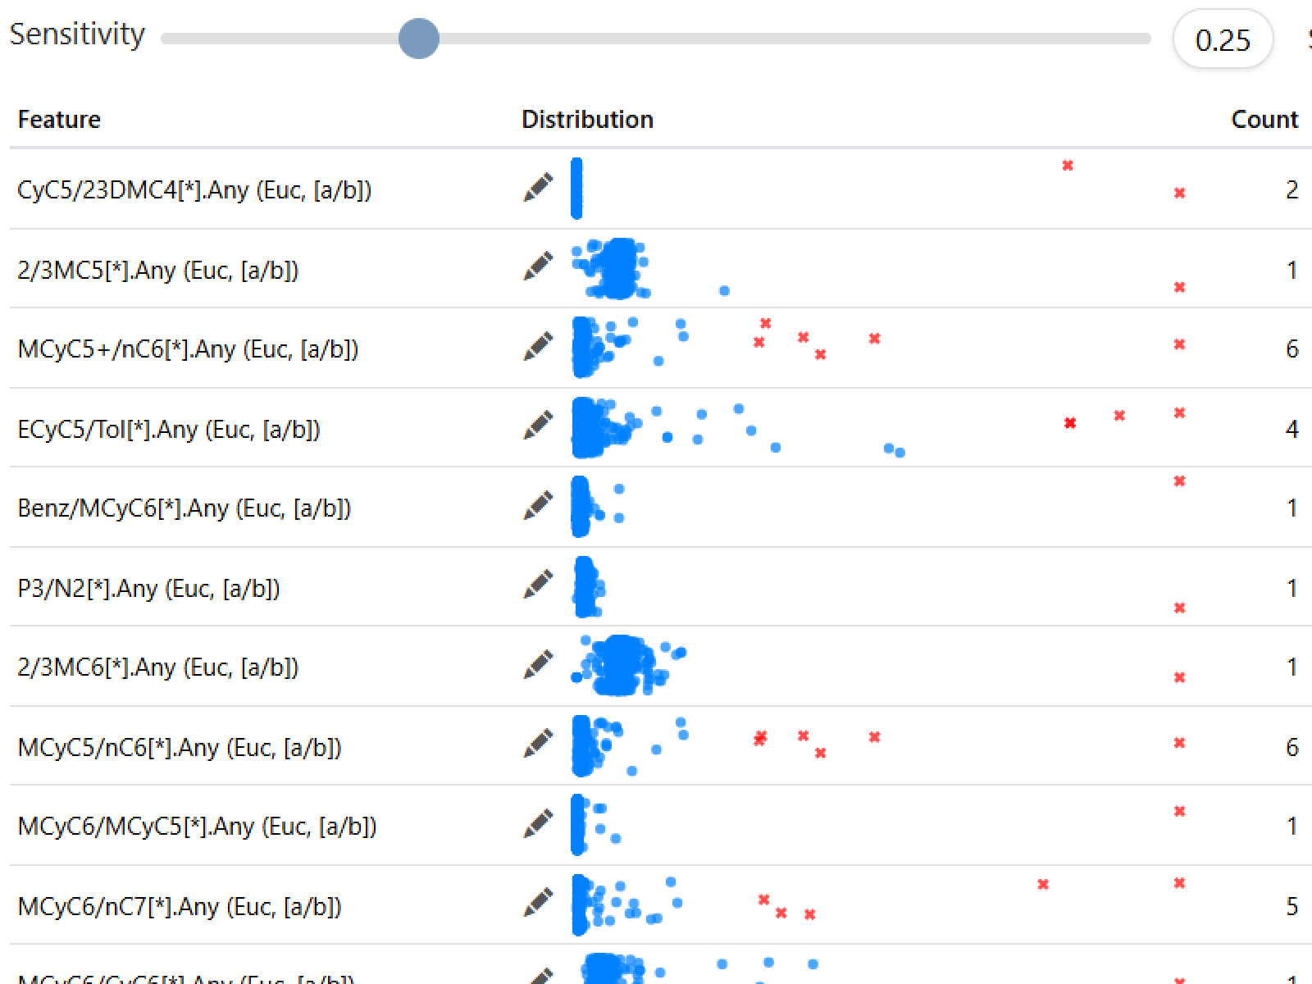Select the CyC5/23DMC4[*].Any feature name
Viewport: 1312px width, 984px height.
coord(194,190)
